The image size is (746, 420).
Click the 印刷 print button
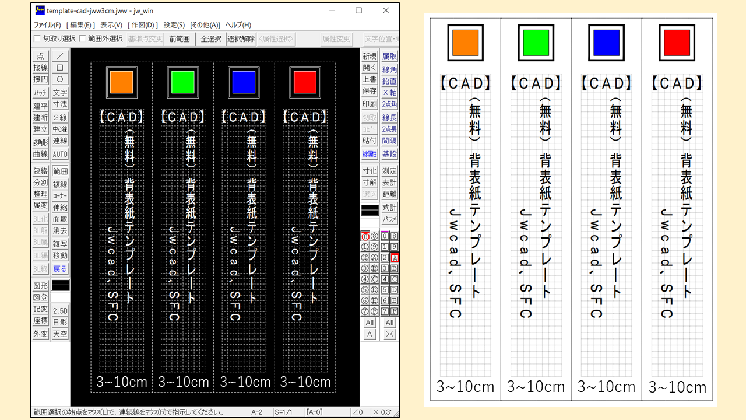(x=370, y=104)
